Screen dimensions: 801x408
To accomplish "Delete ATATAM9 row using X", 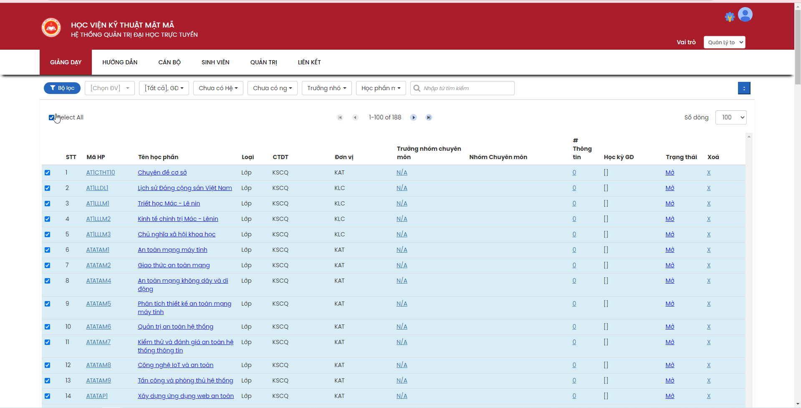I will click(x=709, y=380).
